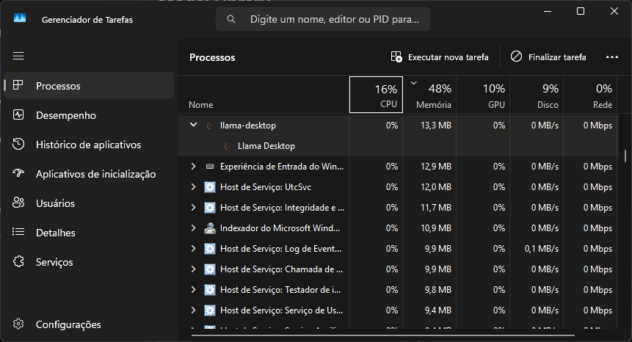Screen dimensions: 632x342
Task: Expand Host de Serviço: Chamada de row
Action: 194,269
